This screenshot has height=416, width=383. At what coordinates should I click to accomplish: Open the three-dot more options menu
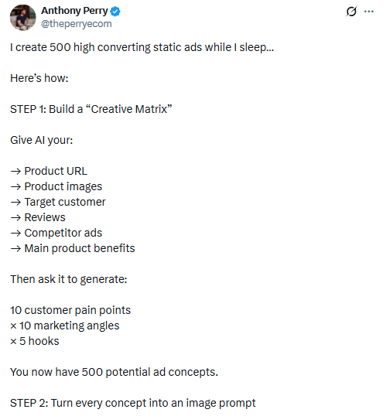pos(369,12)
